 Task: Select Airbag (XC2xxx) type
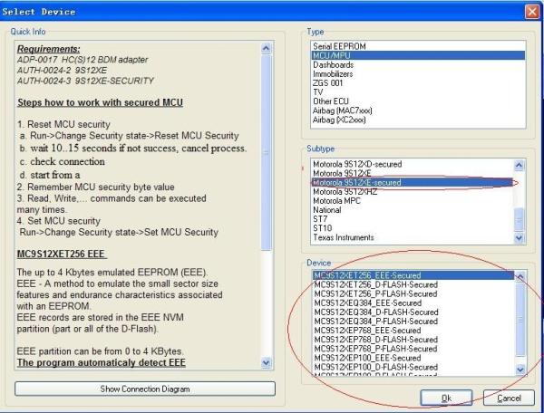coord(418,120)
